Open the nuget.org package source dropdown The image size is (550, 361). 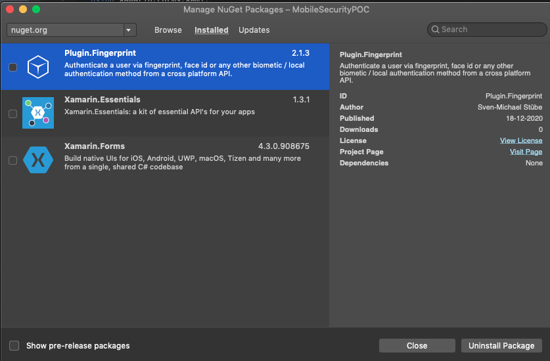pos(129,30)
